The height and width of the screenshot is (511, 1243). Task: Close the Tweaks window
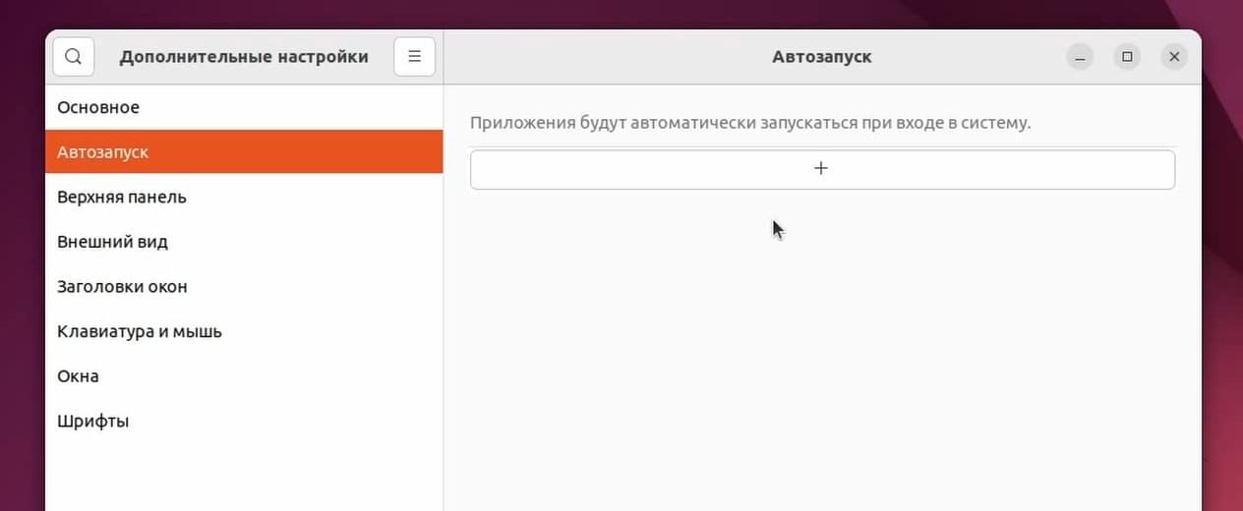coord(1174,57)
